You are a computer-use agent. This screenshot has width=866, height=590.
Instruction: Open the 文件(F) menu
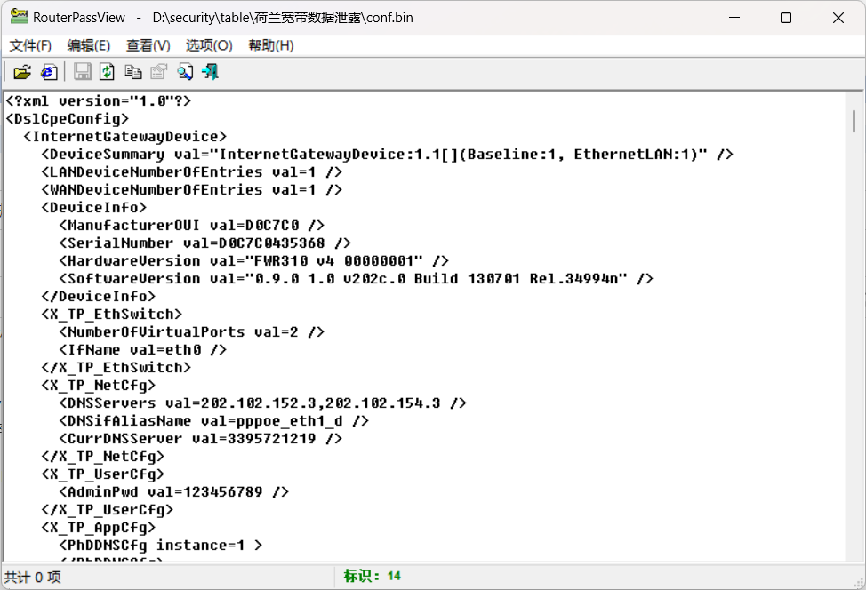(x=30, y=45)
